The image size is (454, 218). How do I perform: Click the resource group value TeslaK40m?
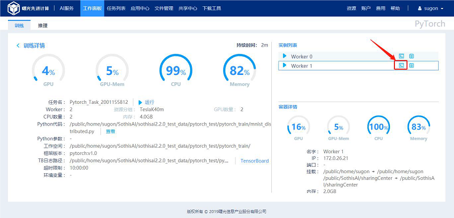click(152, 110)
